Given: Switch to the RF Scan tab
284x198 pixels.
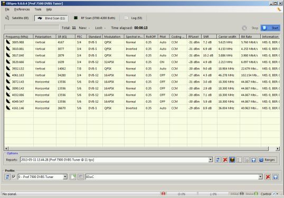Looking at the screenshot, I should tap(94, 18).
